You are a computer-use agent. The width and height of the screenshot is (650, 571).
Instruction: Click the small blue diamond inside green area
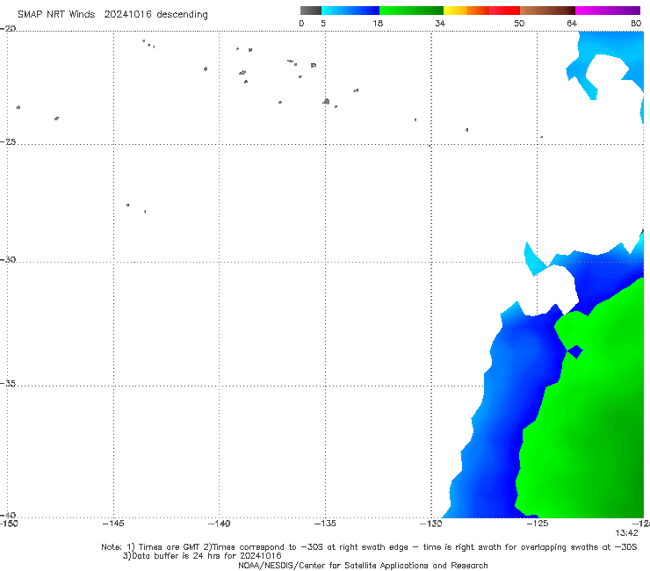tap(575, 352)
